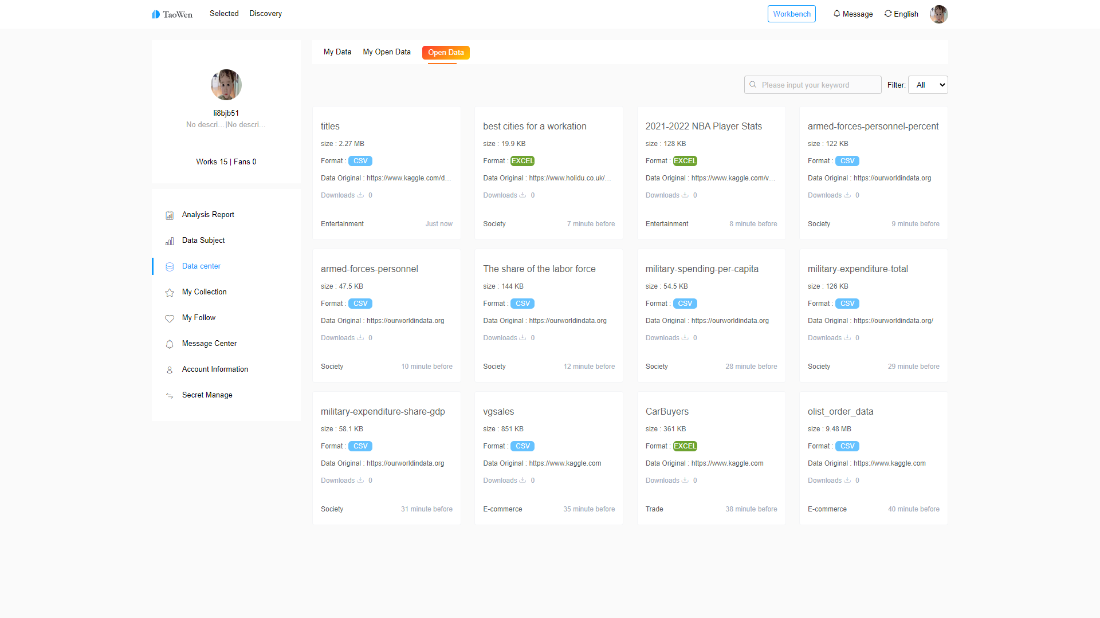The image size is (1100, 618).
Task: Open the olist_order_data dataset title
Action: click(x=840, y=412)
